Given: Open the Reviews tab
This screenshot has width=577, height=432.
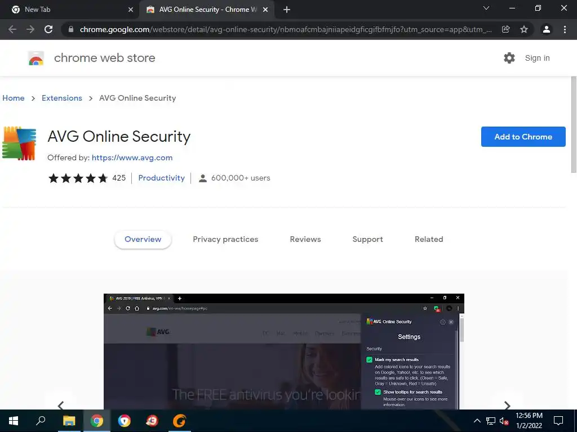Looking at the screenshot, I should tap(305, 239).
